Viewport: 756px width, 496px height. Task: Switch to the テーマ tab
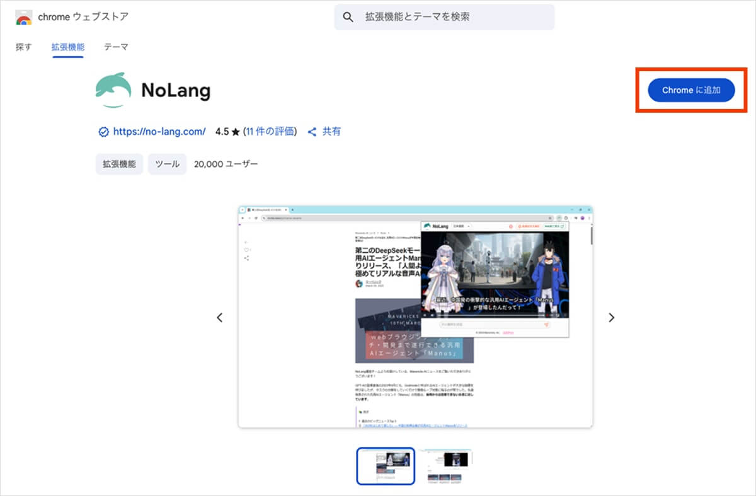tap(116, 47)
